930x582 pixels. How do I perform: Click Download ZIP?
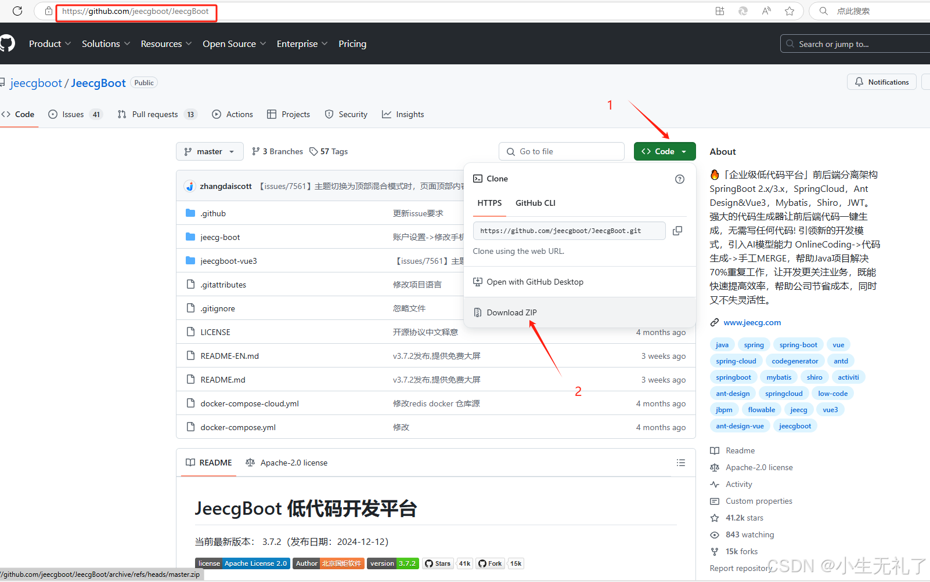(x=511, y=312)
